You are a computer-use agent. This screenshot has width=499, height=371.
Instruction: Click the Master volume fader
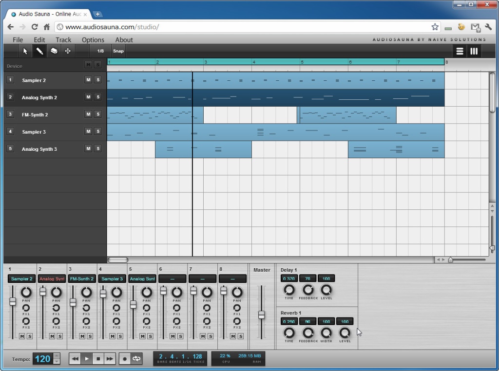[261, 315]
